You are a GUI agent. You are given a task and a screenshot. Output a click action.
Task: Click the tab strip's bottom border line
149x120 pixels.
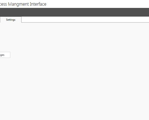tap(85, 22)
